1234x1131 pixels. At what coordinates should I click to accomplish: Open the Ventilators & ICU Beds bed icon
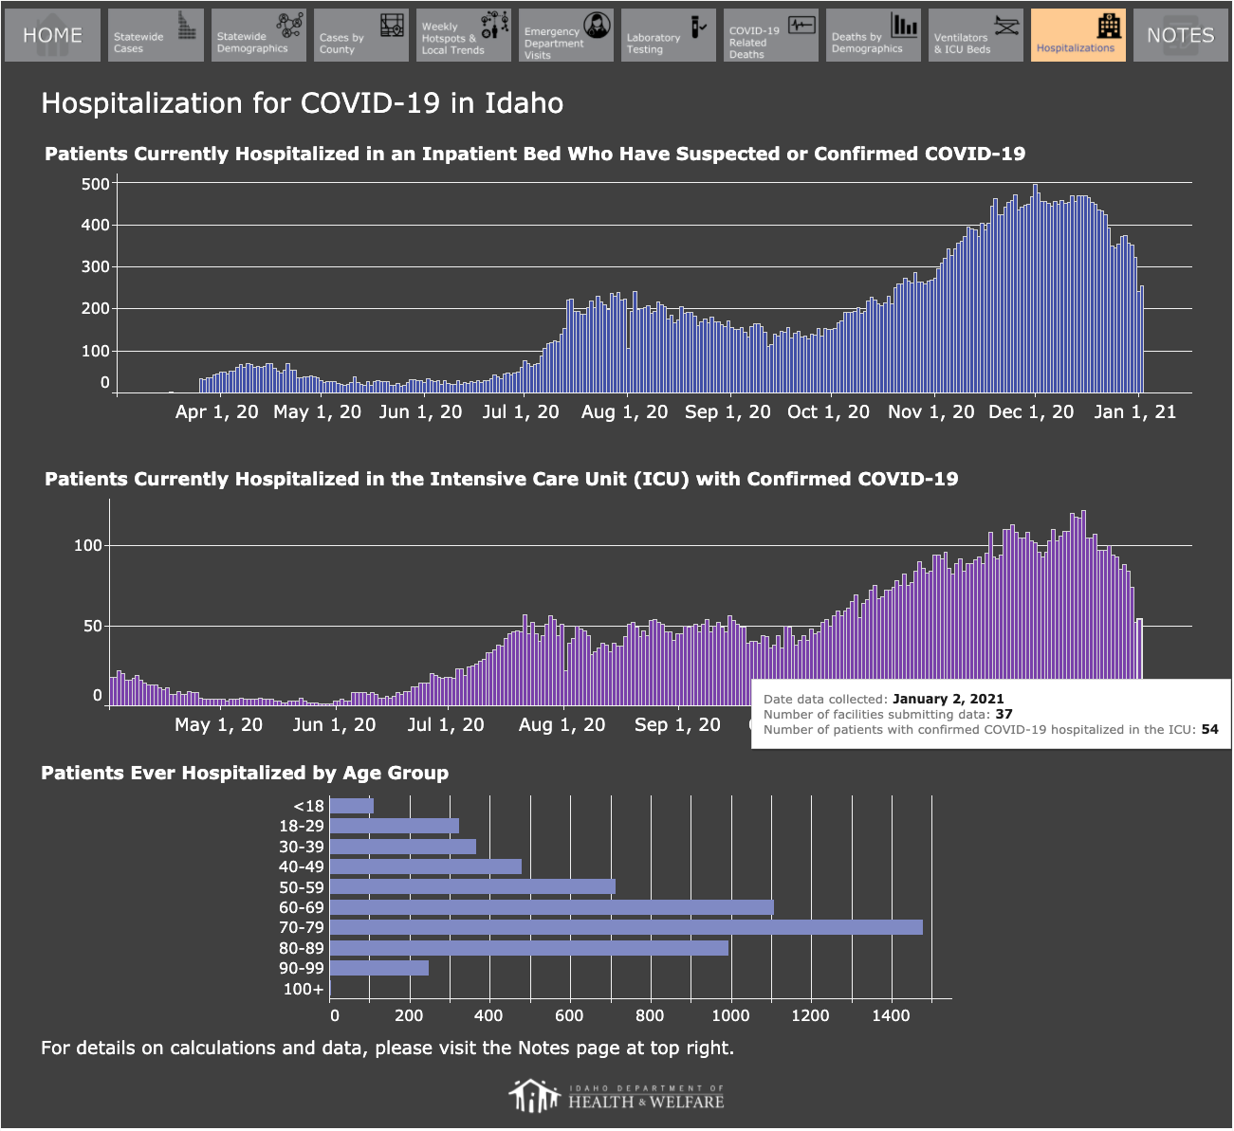[x=1006, y=26]
